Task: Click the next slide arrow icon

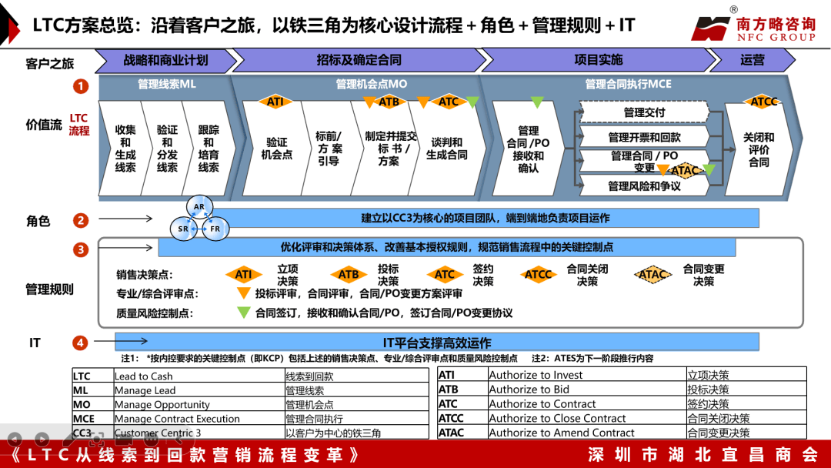Action: (x=42, y=439)
